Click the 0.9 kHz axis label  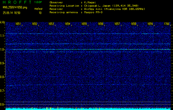click(2, 63)
